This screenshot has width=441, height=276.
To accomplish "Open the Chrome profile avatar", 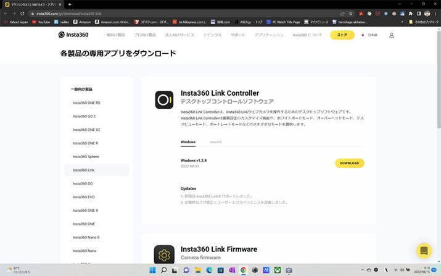I will click(x=427, y=13).
